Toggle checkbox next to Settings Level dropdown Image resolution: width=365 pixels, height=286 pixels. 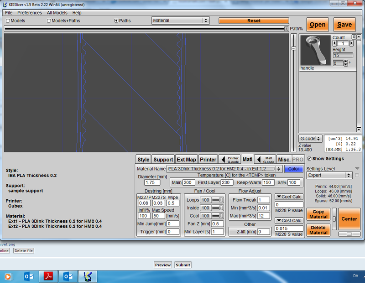[357, 175]
